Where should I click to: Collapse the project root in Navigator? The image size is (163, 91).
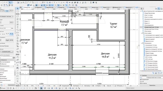[141, 11]
